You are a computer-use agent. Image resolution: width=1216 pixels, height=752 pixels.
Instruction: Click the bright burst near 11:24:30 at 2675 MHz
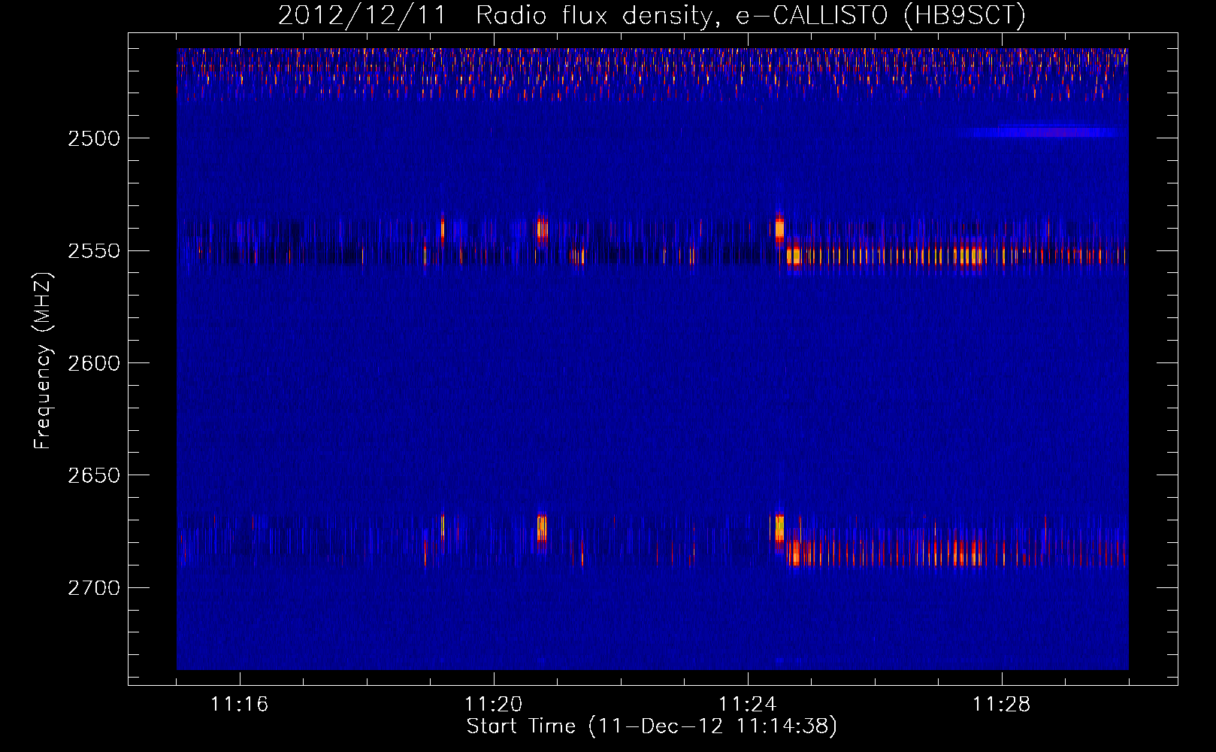779,528
